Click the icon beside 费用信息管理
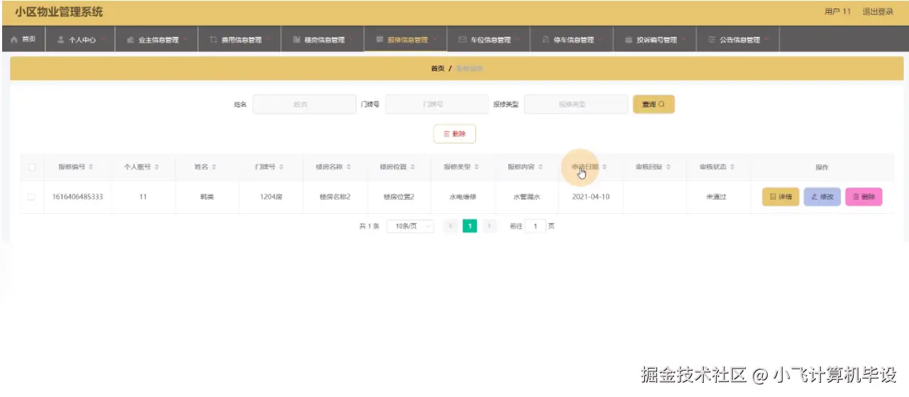 point(214,40)
